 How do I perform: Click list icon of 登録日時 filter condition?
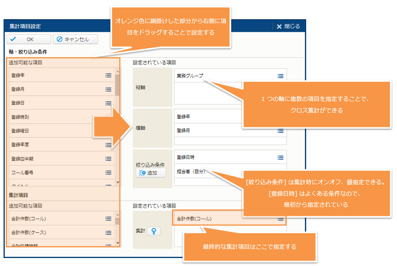[280, 157]
